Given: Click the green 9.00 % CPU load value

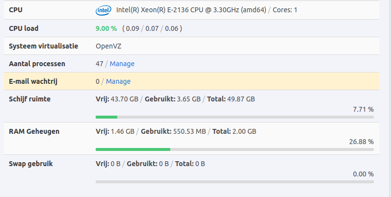Looking at the screenshot, I should coord(106,28).
